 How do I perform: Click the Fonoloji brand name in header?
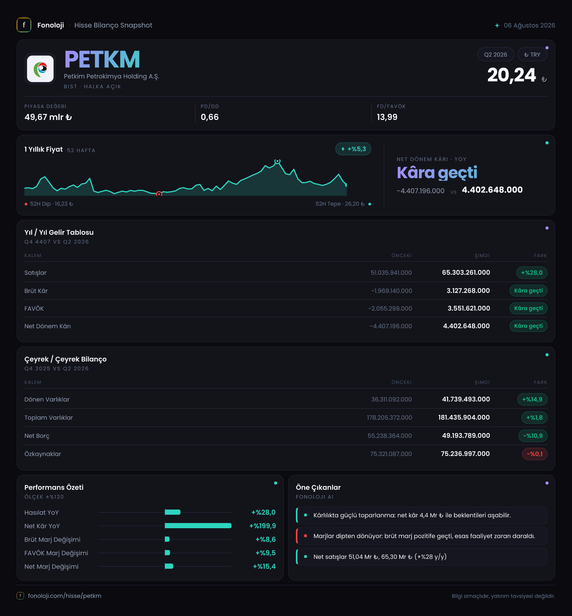tap(51, 25)
